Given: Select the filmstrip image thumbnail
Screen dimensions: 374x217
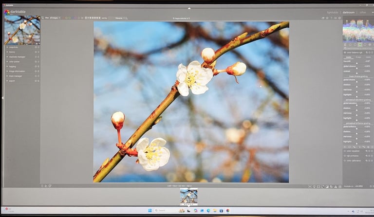Looking at the screenshot, I should 188,197.
